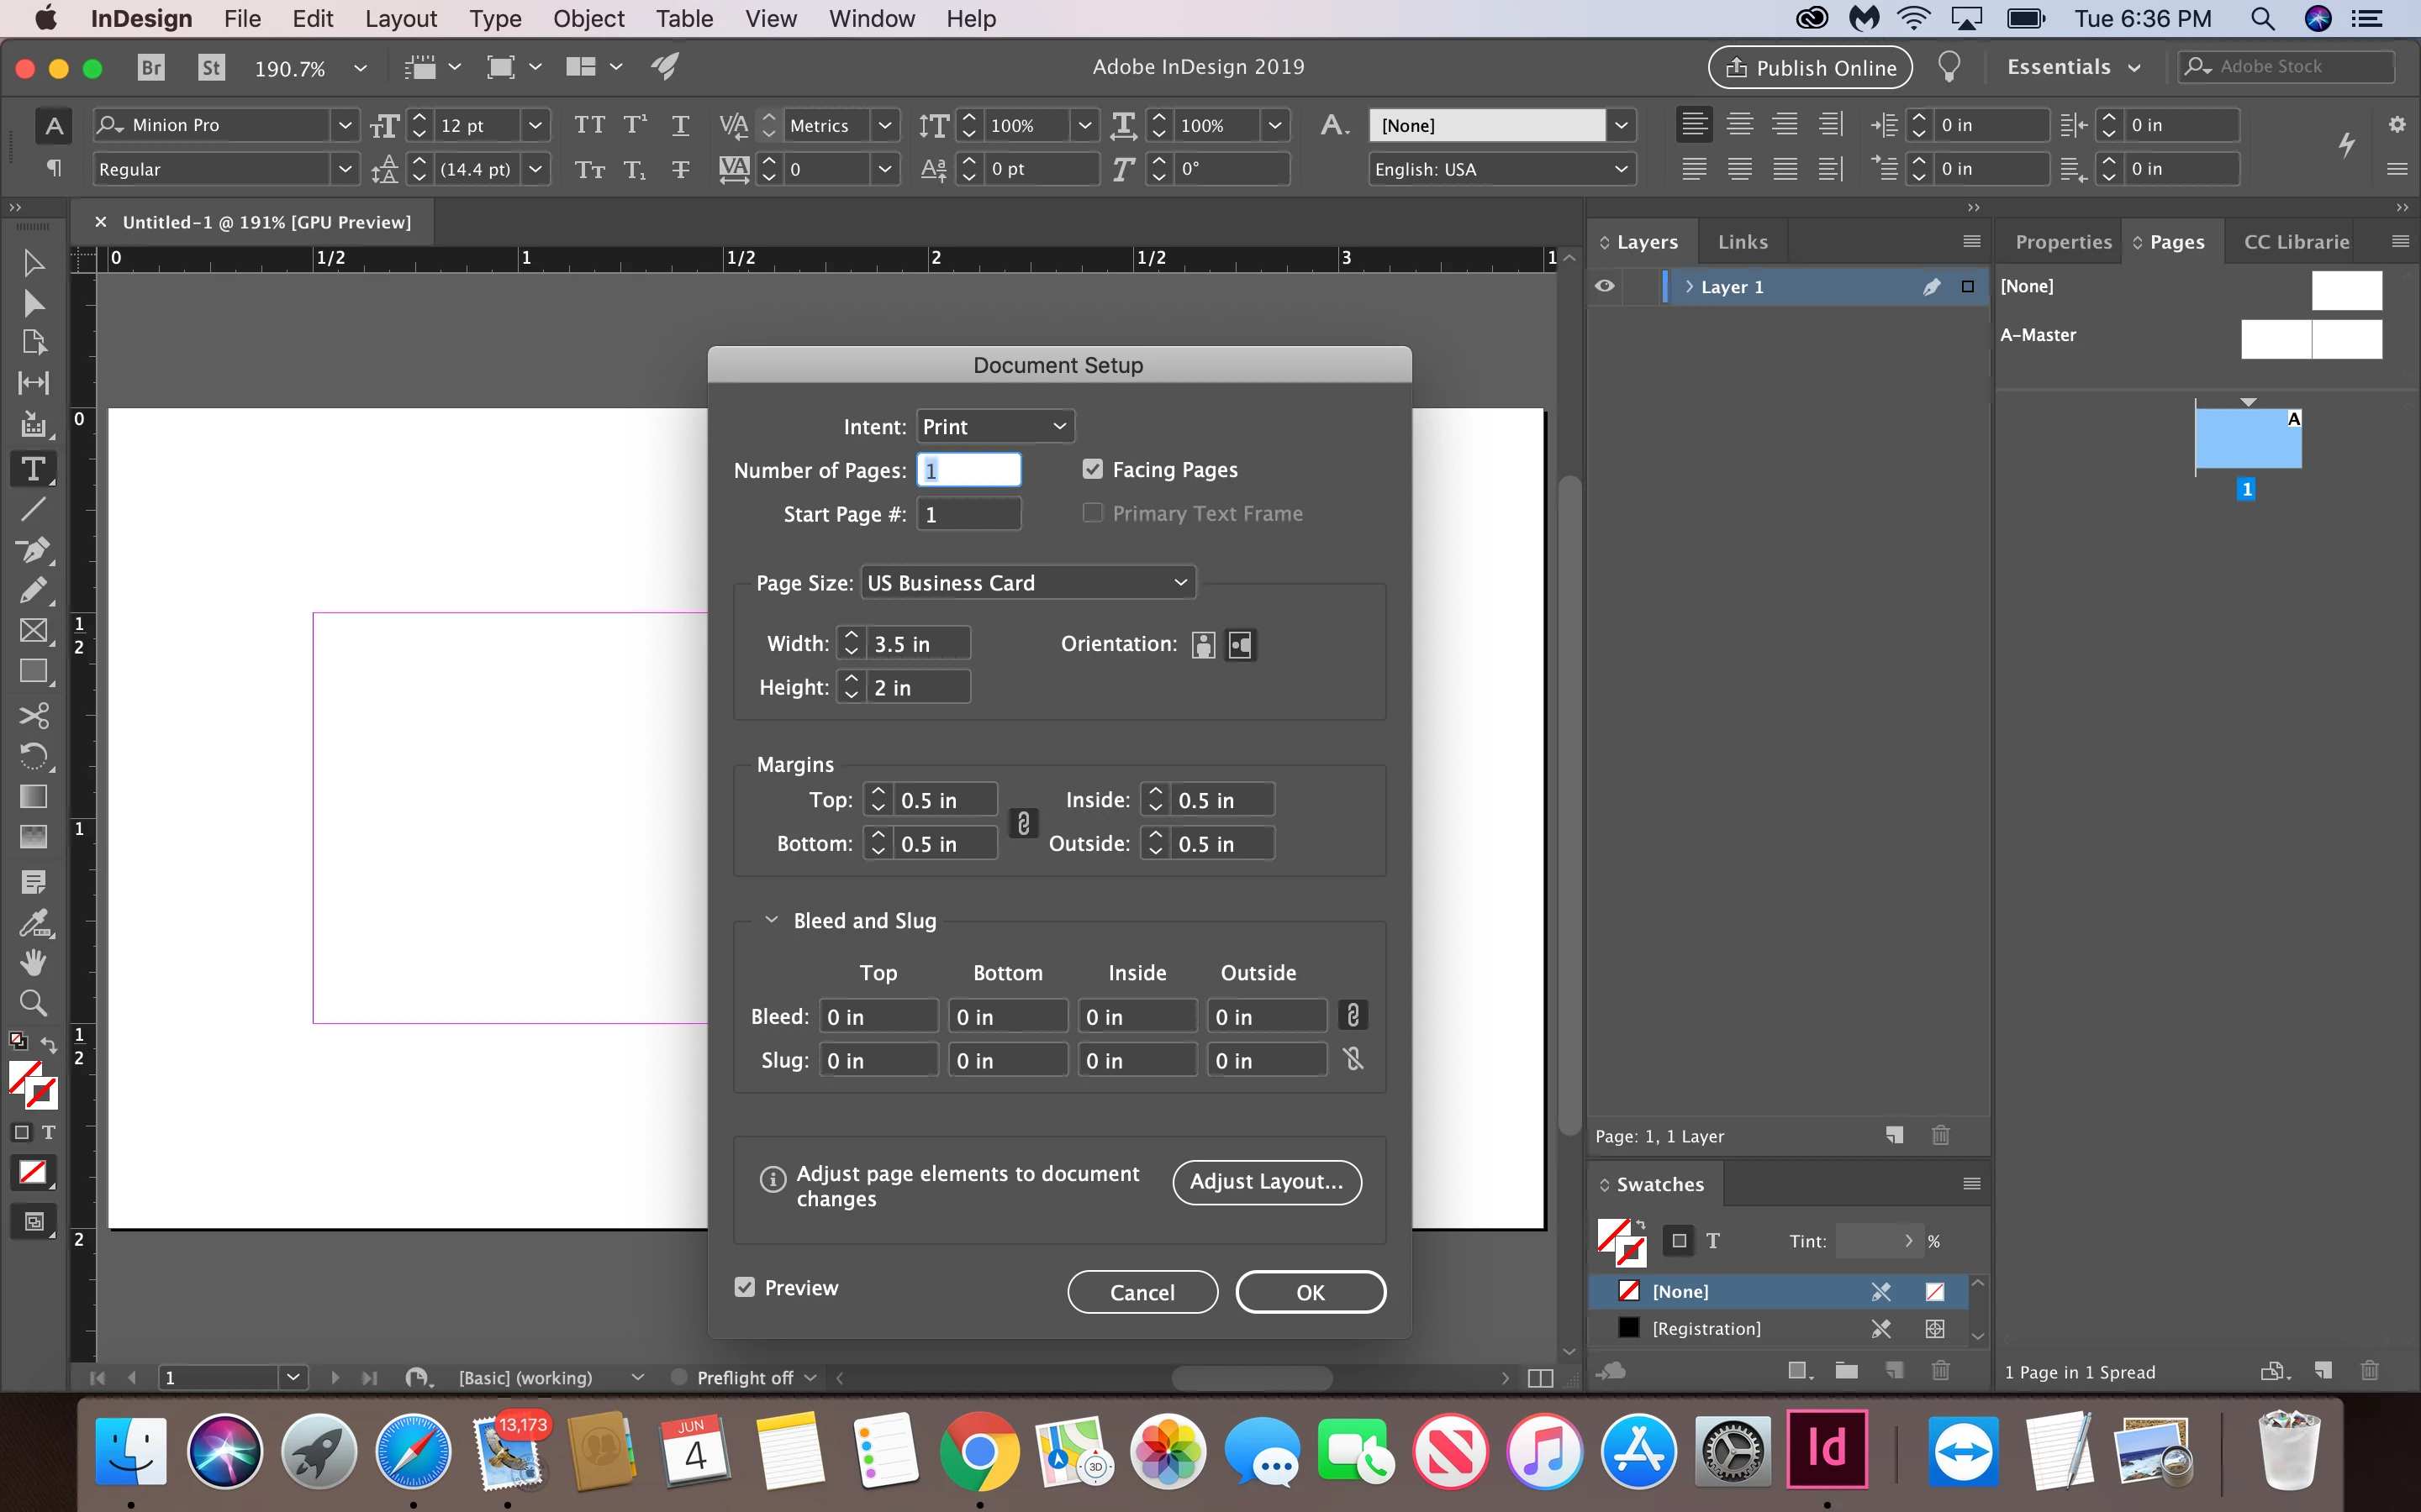
Task: Hide Layer 1 using eye icon
Action: pyautogui.click(x=1605, y=286)
